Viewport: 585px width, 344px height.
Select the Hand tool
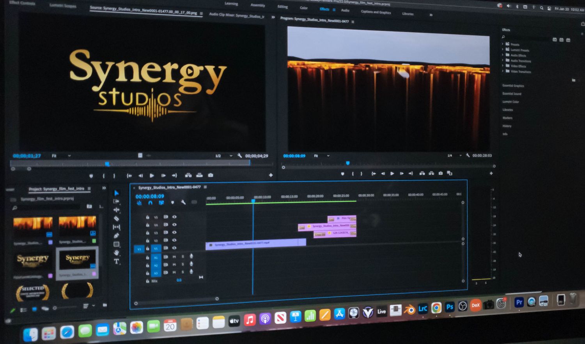click(x=116, y=253)
